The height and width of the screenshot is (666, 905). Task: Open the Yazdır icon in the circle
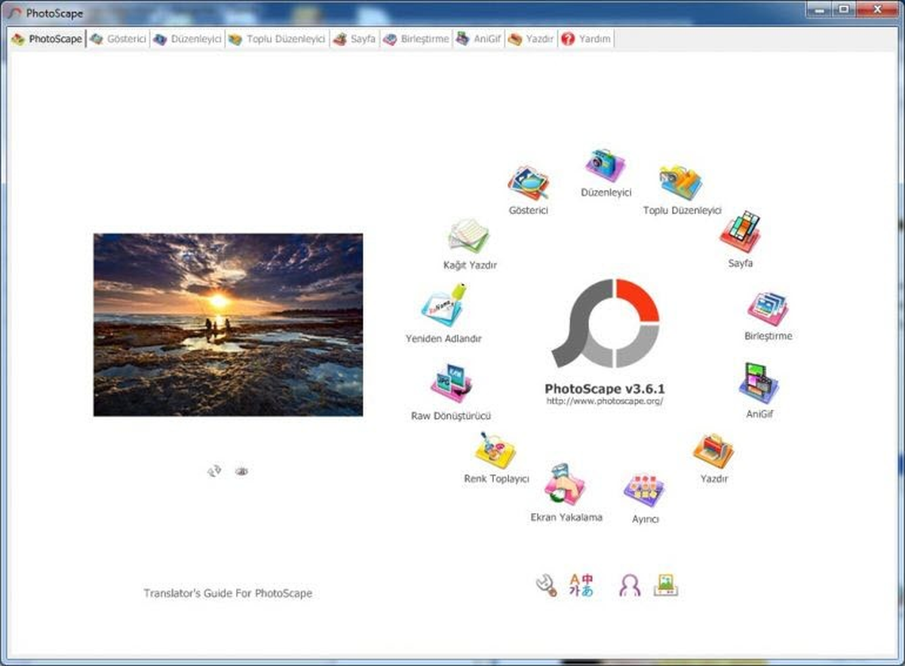pyautogui.click(x=713, y=451)
